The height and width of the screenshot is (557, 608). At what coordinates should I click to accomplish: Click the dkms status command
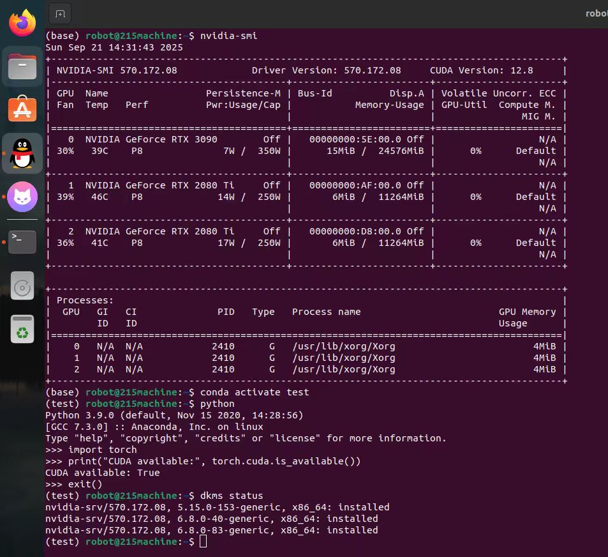232,496
